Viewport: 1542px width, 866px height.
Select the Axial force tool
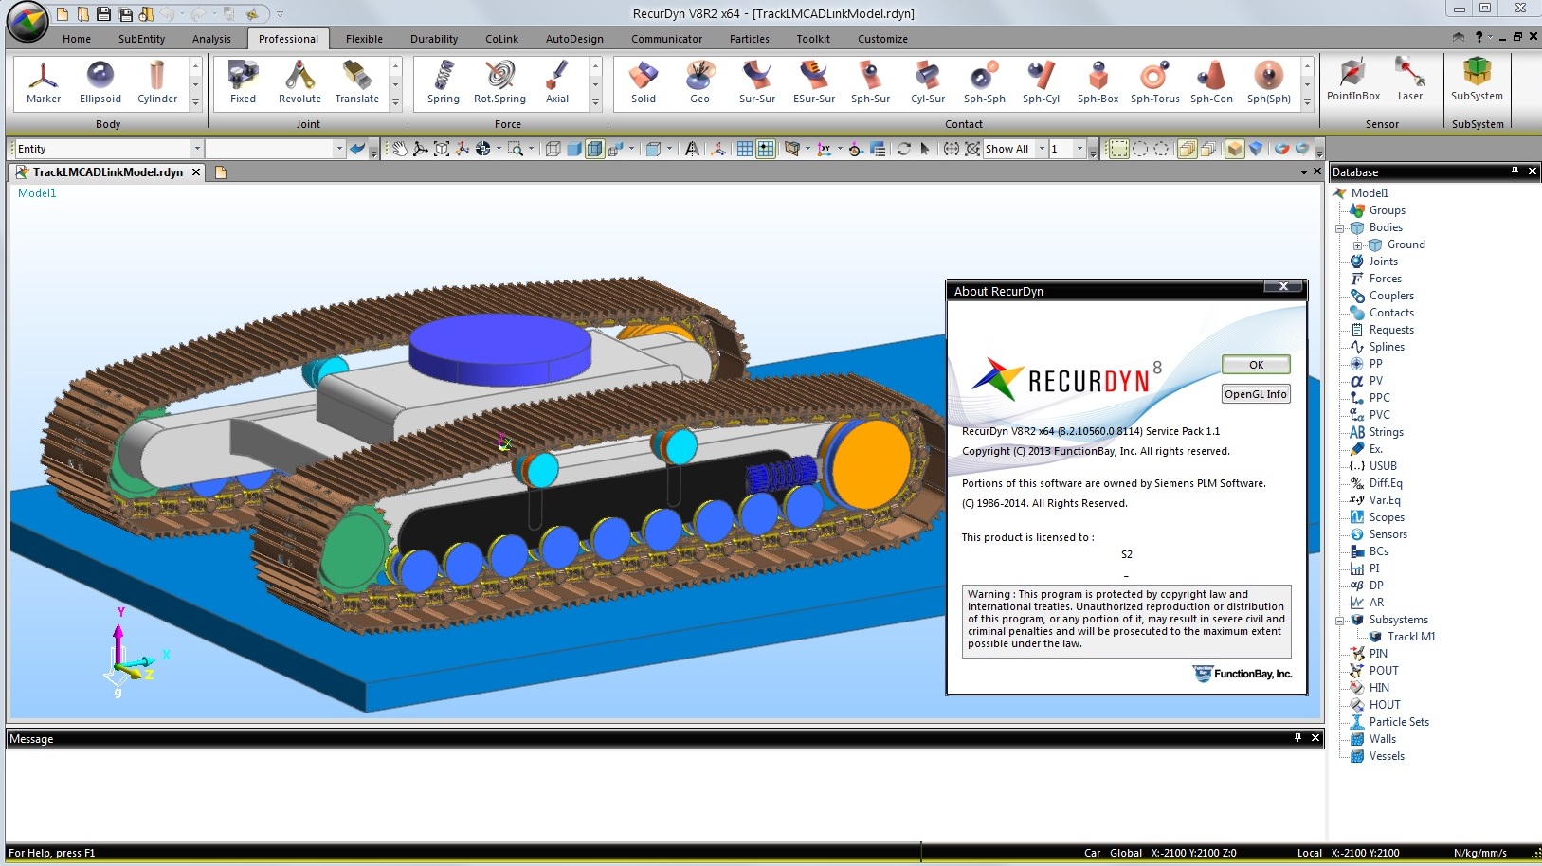[557, 82]
